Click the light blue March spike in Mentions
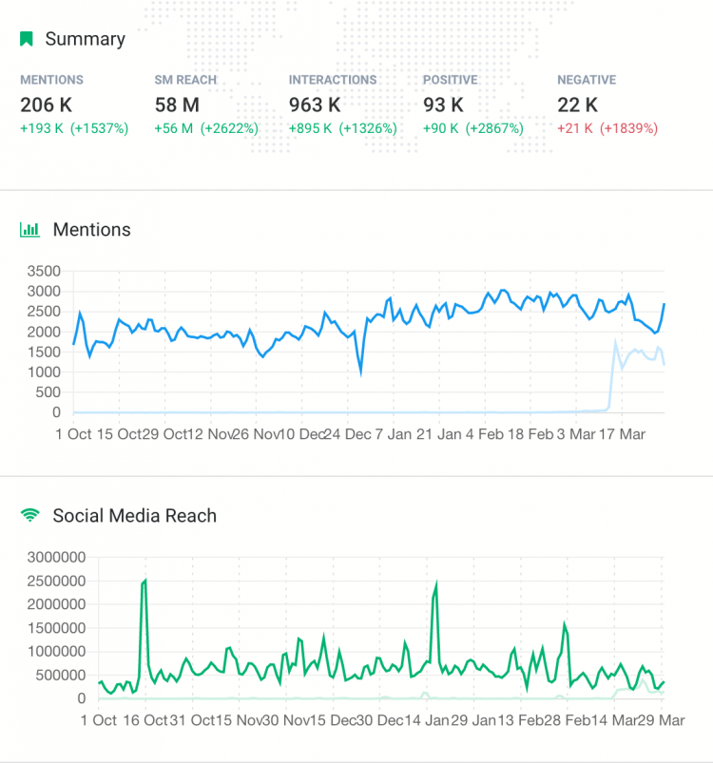The width and height of the screenshot is (713, 763). point(616,342)
